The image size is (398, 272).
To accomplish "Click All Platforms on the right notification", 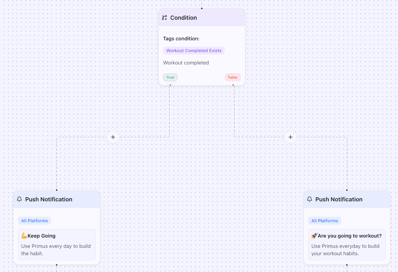I will tap(325, 221).
